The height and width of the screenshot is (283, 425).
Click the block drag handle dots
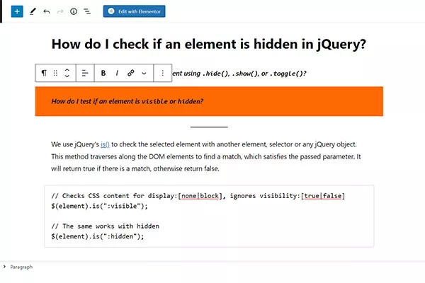pos(55,73)
